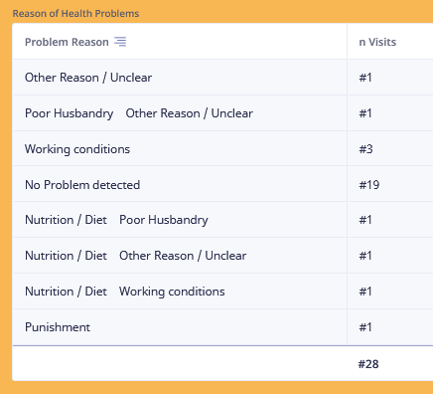Click the Reason of Health Problems title
Screen dimensions: 433x394
pyautogui.click(x=75, y=14)
